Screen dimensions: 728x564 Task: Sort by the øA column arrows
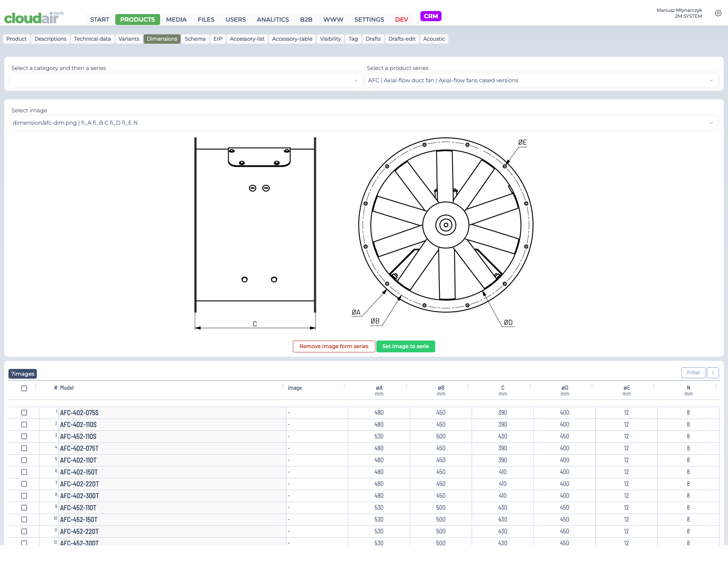coord(406,387)
